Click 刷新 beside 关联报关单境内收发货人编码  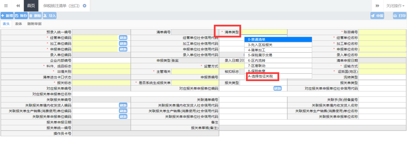click(123, 105)
